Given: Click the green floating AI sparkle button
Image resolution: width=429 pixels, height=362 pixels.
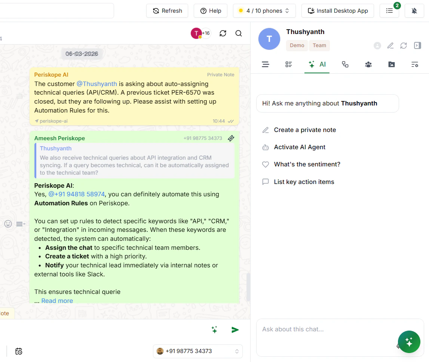Looking at the screenshot, I should coord(409,342).
